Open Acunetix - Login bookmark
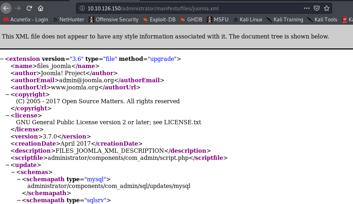This screenshot has width=353, height=204. 26,20
